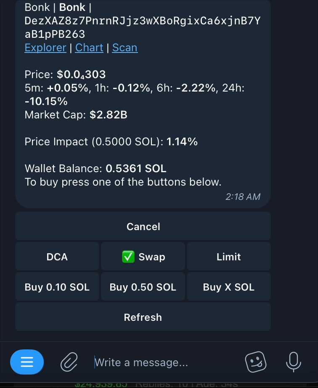Click the bold Bonk token name

72,8
